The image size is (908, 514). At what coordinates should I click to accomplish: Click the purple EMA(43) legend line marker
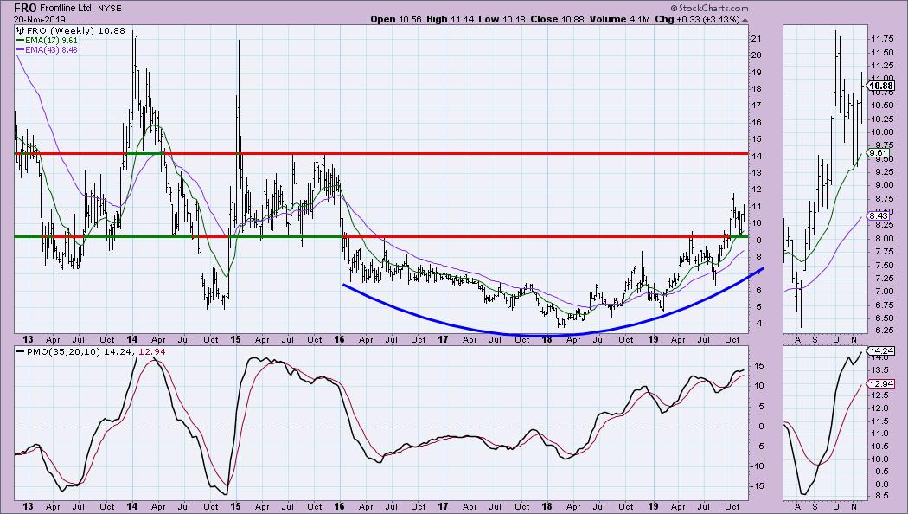coord(20,50)
